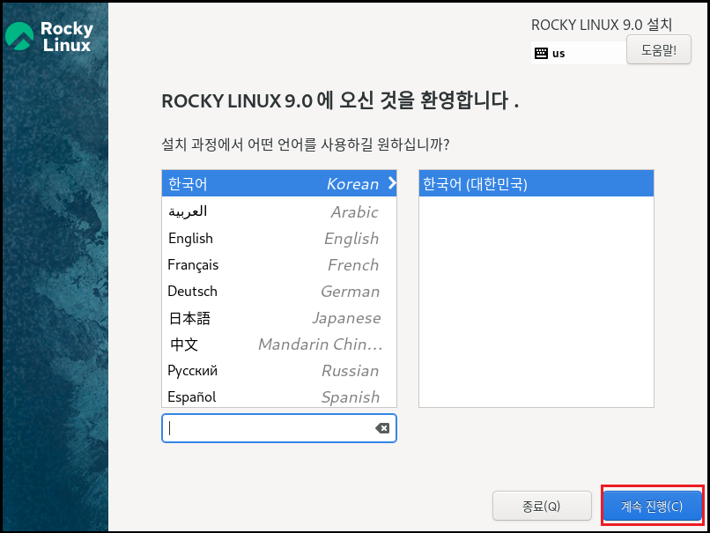Select Español Spanish language row
The width and height of the screenshot is (710, 533).
(279, 396)
